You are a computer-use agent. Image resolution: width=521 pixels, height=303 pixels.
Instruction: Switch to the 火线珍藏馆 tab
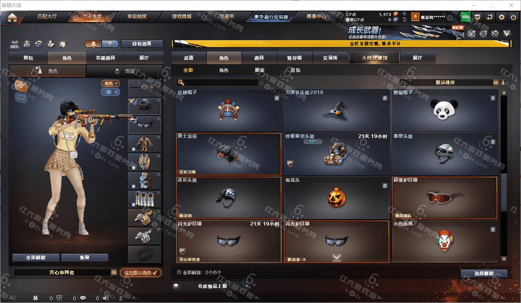[374, 58]
